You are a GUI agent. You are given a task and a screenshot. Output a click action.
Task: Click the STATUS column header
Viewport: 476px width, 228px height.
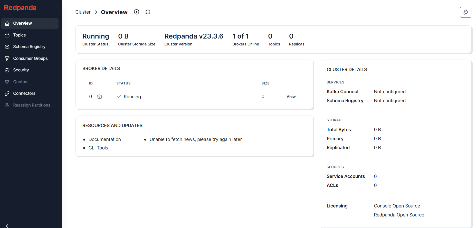[123, 83]
